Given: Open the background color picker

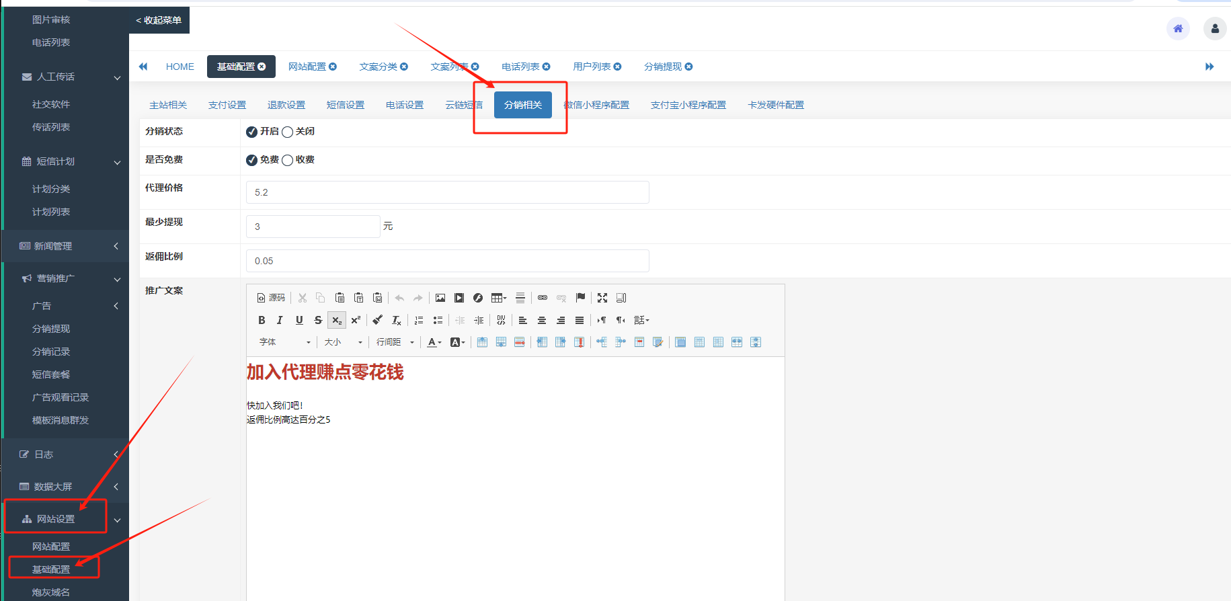Looking at the screenshot, I should pos(457,342).
